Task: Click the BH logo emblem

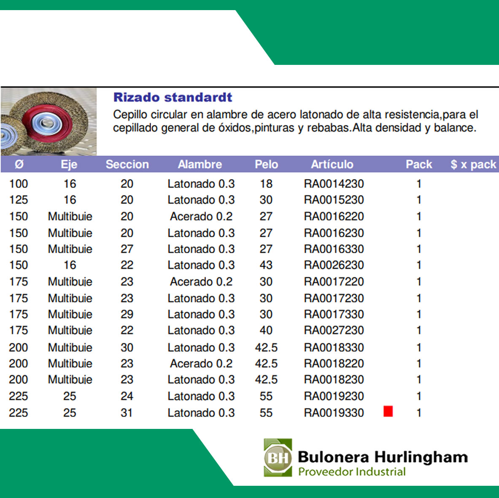Action: point(278,458)
